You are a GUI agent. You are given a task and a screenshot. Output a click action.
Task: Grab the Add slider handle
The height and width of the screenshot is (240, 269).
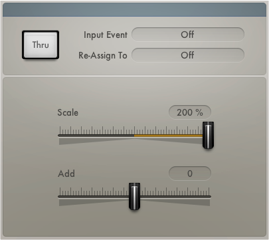pyautogui.click(x=134, y=196)
